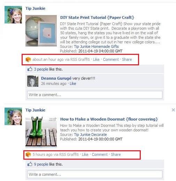Like the DIY State Print post
Screen dimensions: 176x181
point(96,59)
